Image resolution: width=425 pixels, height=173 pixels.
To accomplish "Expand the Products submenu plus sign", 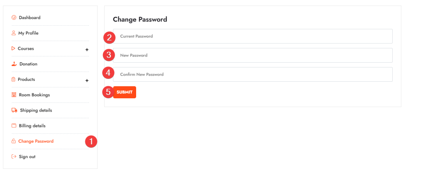I will coord(87,80).
